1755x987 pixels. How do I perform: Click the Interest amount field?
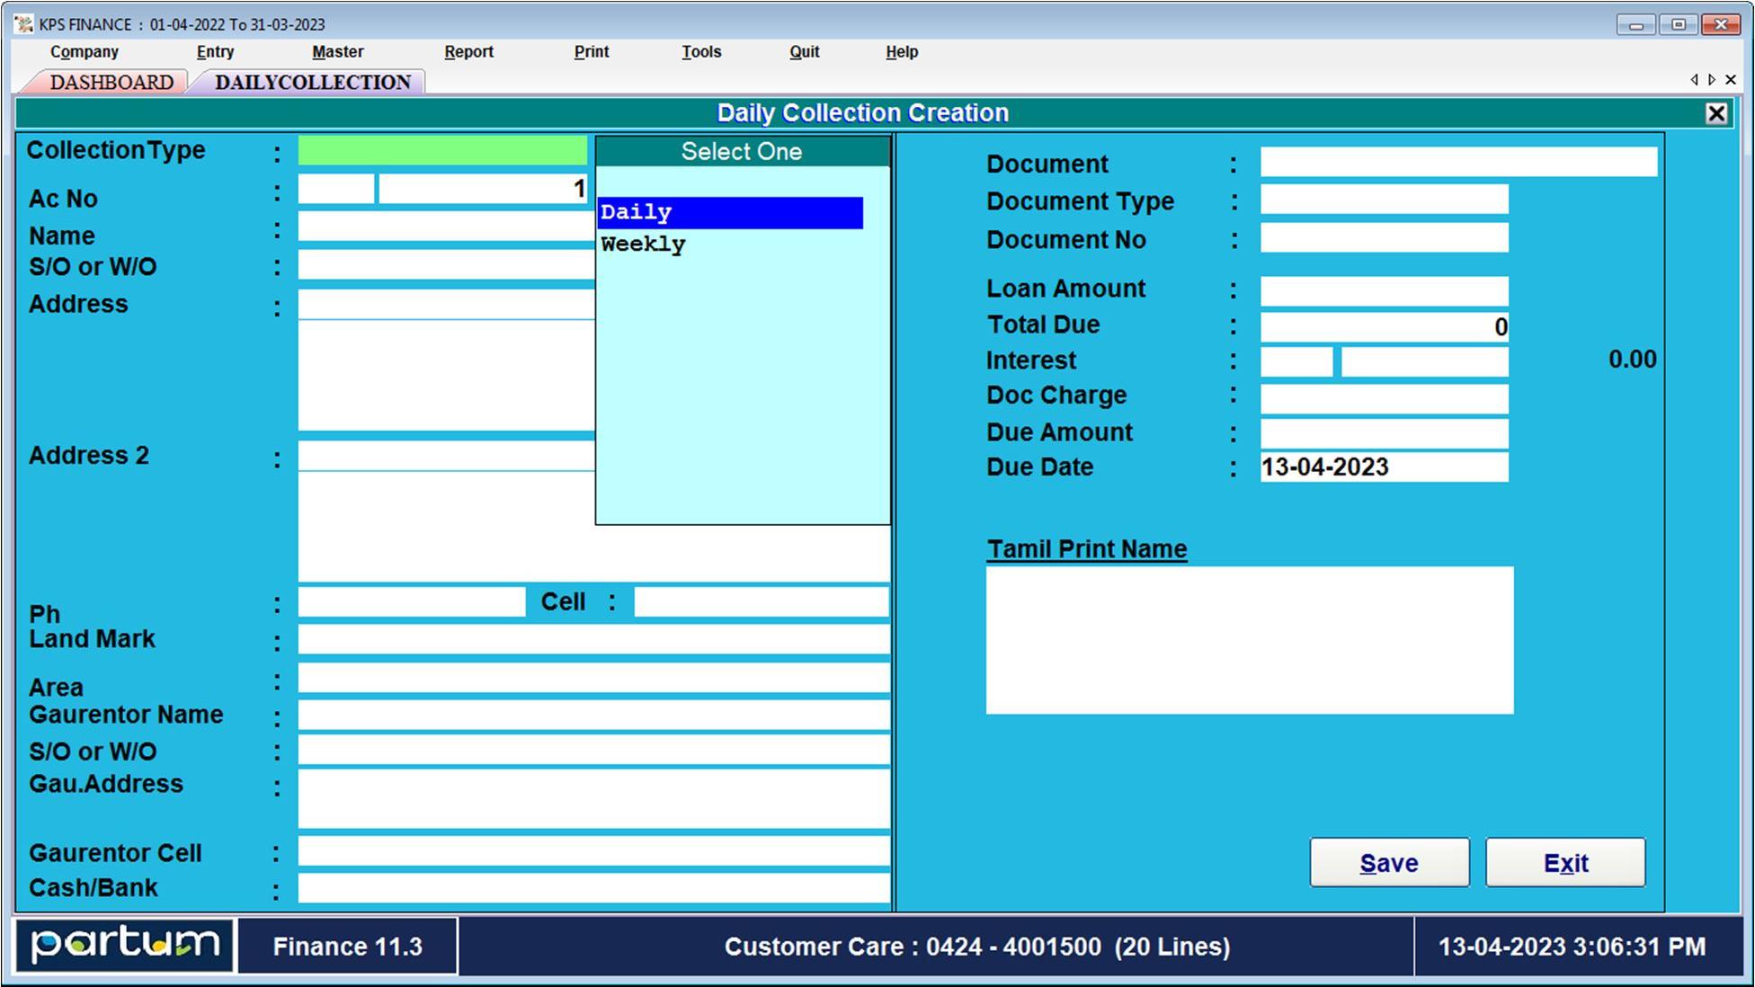1424,361
